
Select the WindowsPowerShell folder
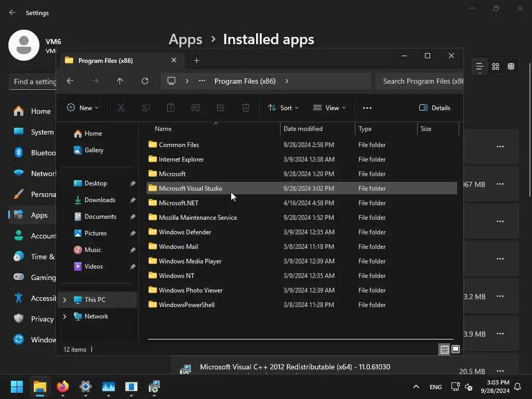point(302,304)
